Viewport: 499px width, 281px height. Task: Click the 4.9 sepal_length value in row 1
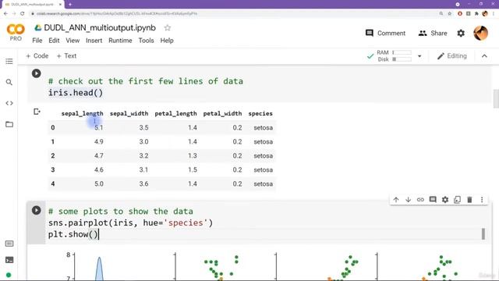(99, 142)
